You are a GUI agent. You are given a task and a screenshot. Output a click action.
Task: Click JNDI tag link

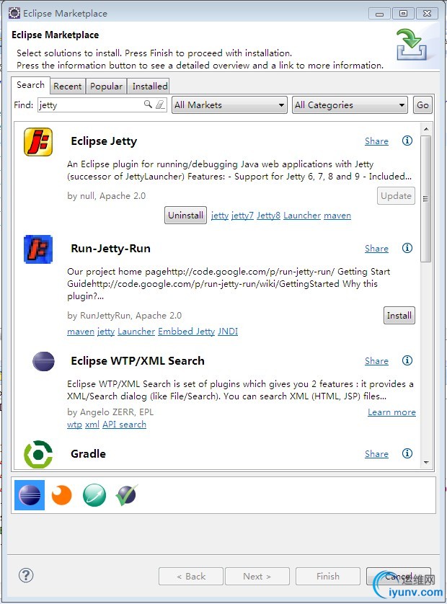pyautogui.click(x=228, y=332)
